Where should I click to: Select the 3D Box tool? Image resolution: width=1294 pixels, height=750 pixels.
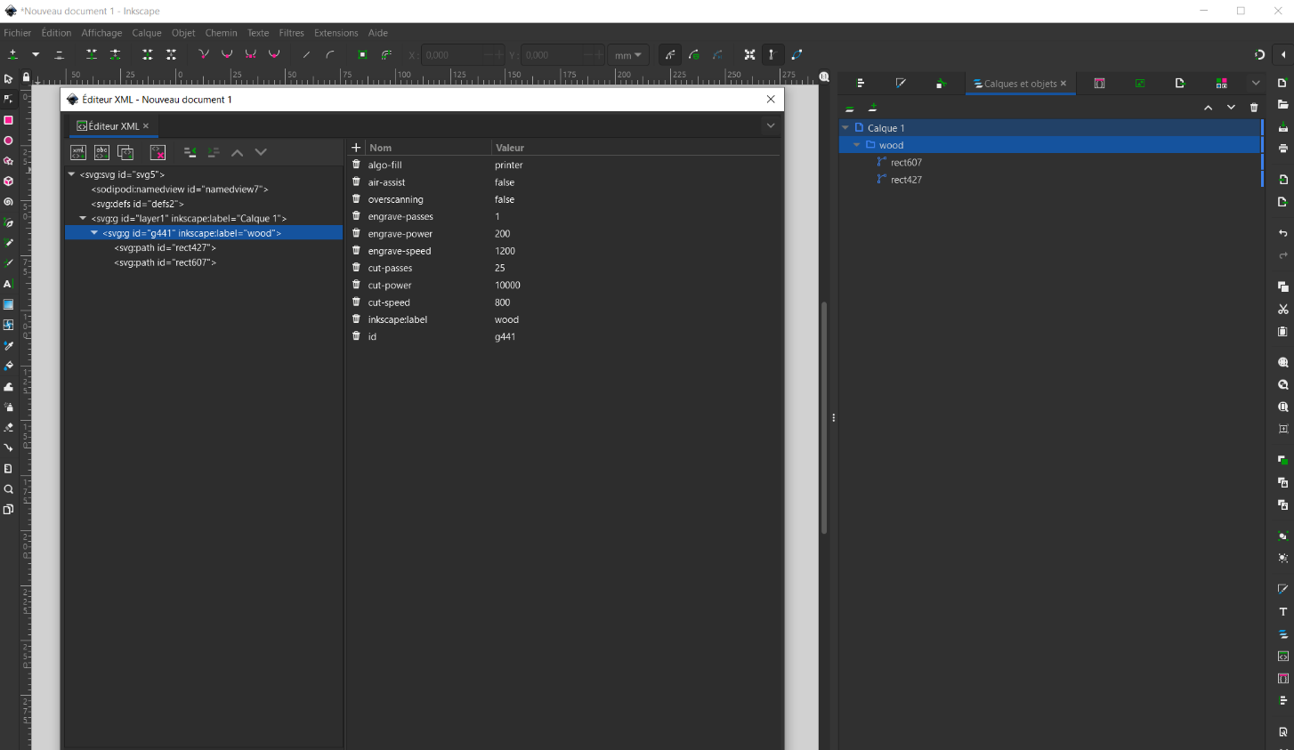tap(8, 181)
